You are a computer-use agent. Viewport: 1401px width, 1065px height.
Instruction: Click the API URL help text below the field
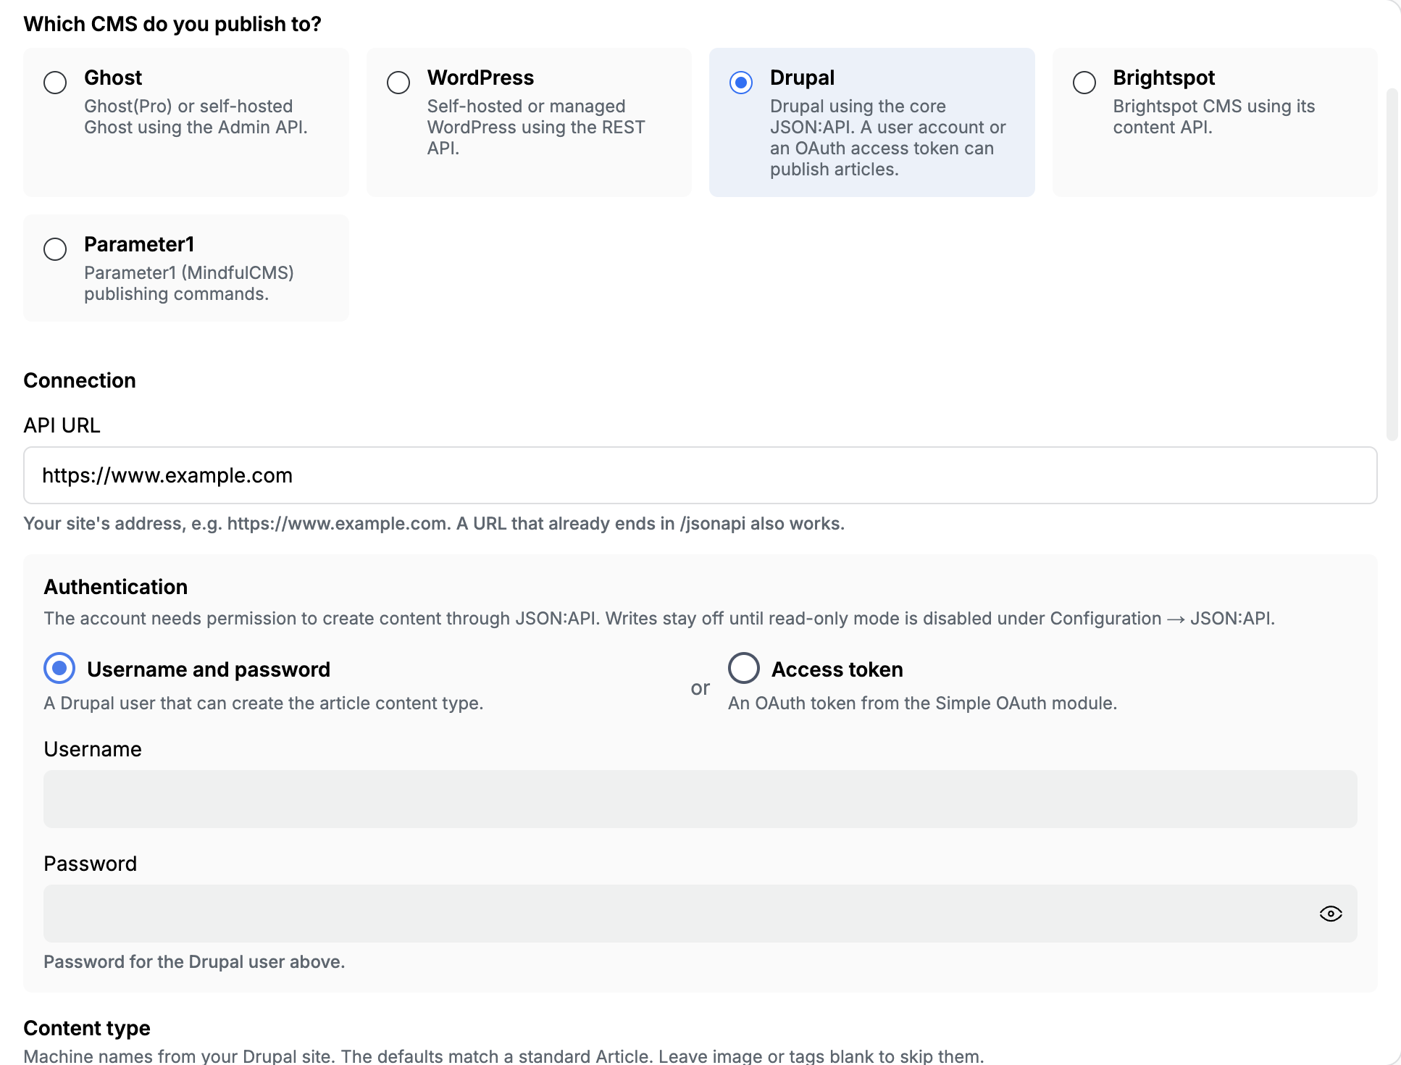click(434, 523)
